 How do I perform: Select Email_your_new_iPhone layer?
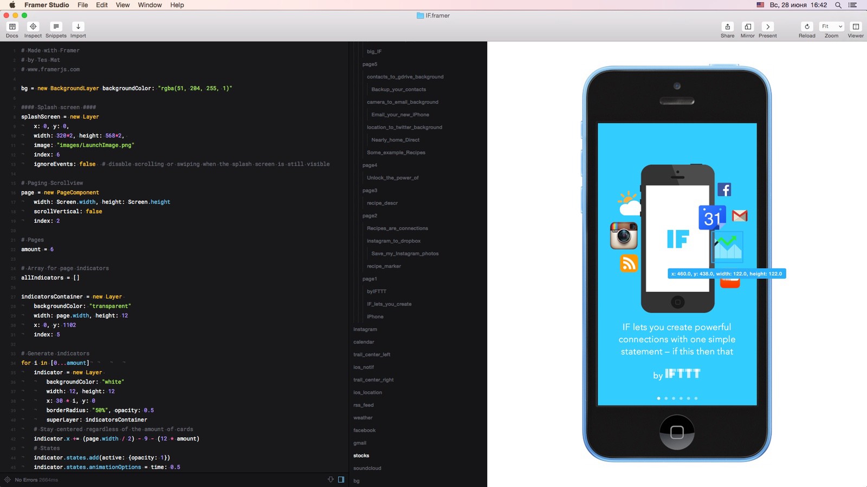click(x=400, y=115)
